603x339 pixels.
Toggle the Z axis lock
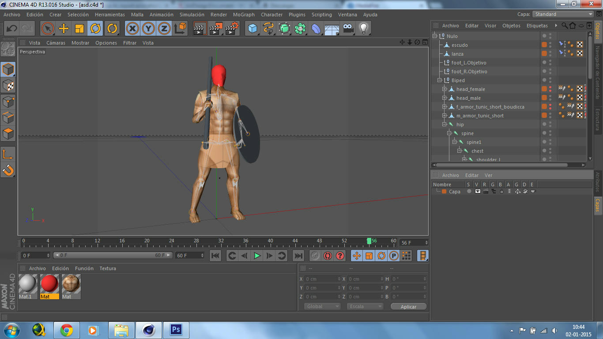(x=164, y=29)
